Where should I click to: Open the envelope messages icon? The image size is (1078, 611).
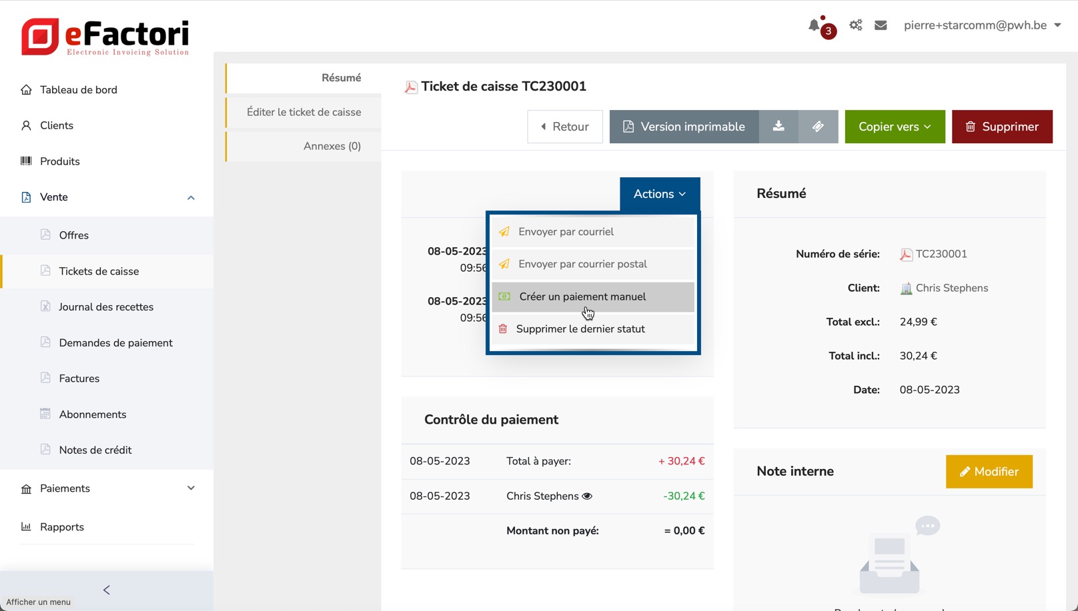tap(881, 25)
